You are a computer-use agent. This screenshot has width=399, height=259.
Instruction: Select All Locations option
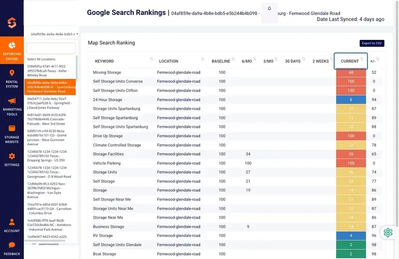point(41,59)
